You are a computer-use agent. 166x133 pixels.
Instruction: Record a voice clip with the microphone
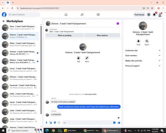46,123
